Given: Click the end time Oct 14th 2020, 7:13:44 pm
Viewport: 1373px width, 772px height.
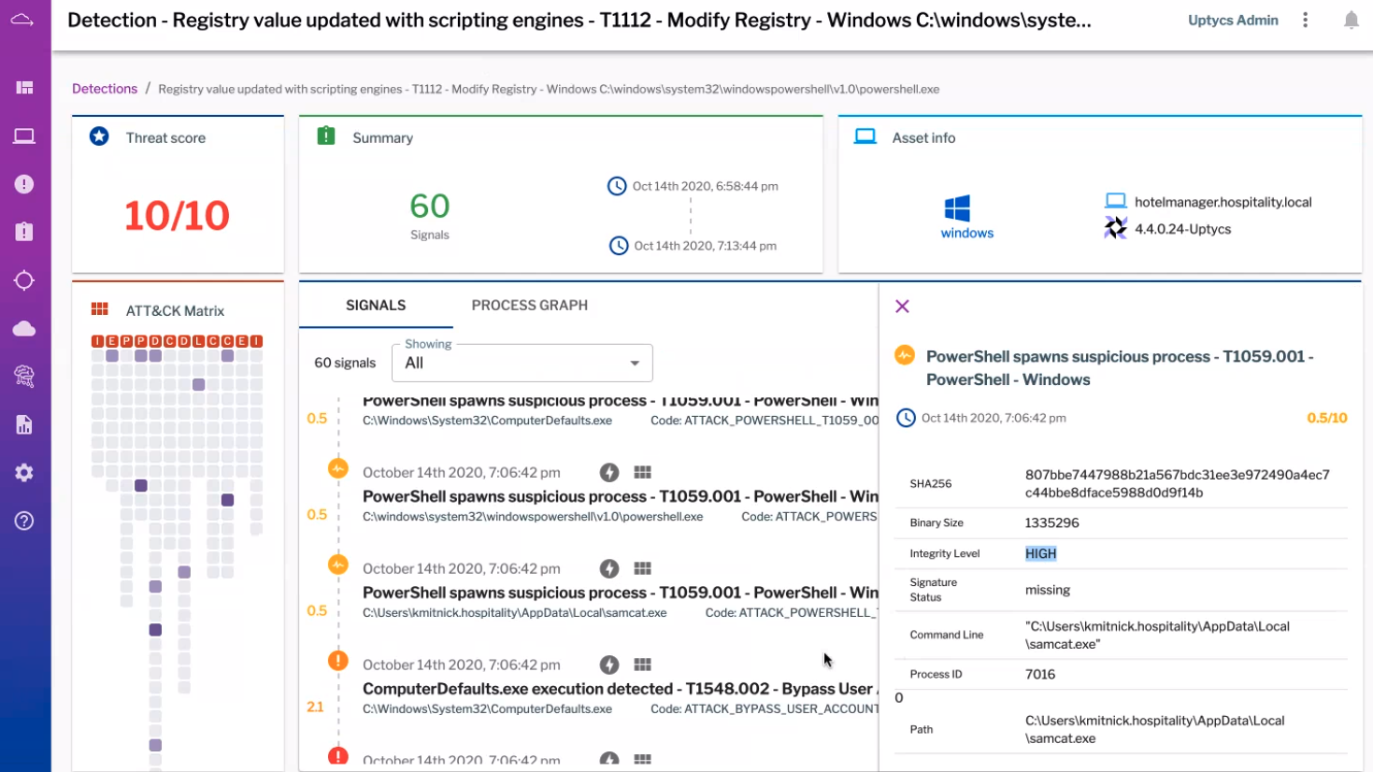Looking at the screenshot, I should click(x=705, y=246).
